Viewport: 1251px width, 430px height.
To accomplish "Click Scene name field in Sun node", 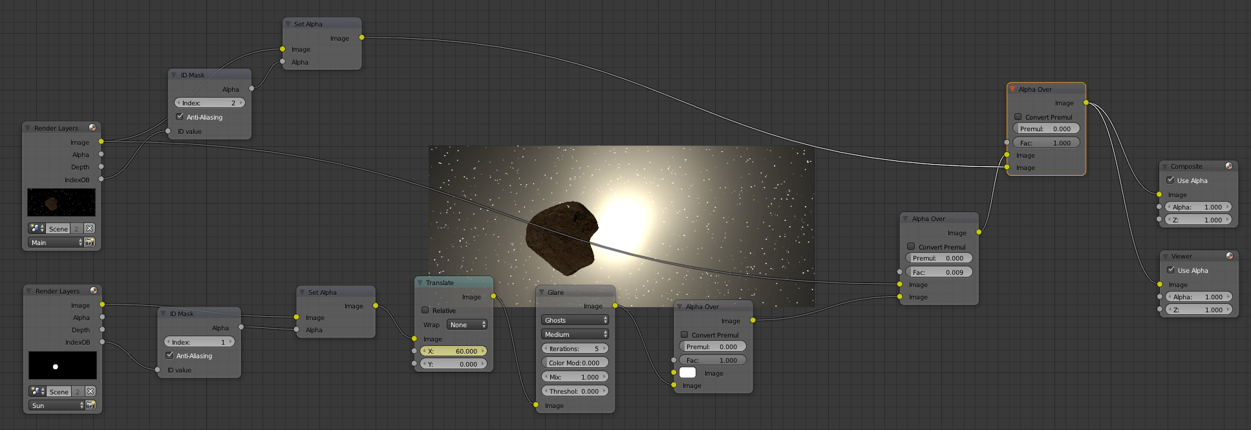I will click(x=59, y=392).
